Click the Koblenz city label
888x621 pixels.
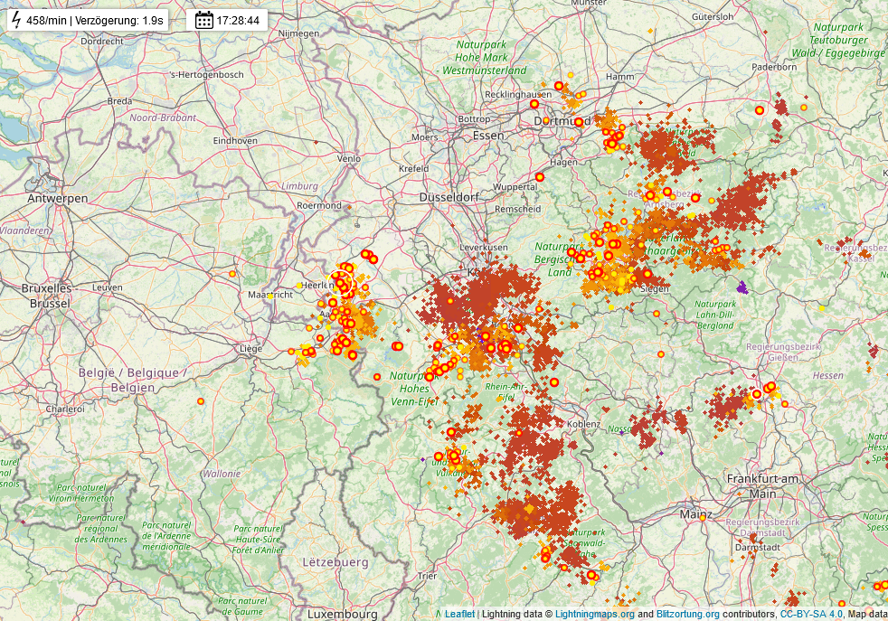point(584,423)
